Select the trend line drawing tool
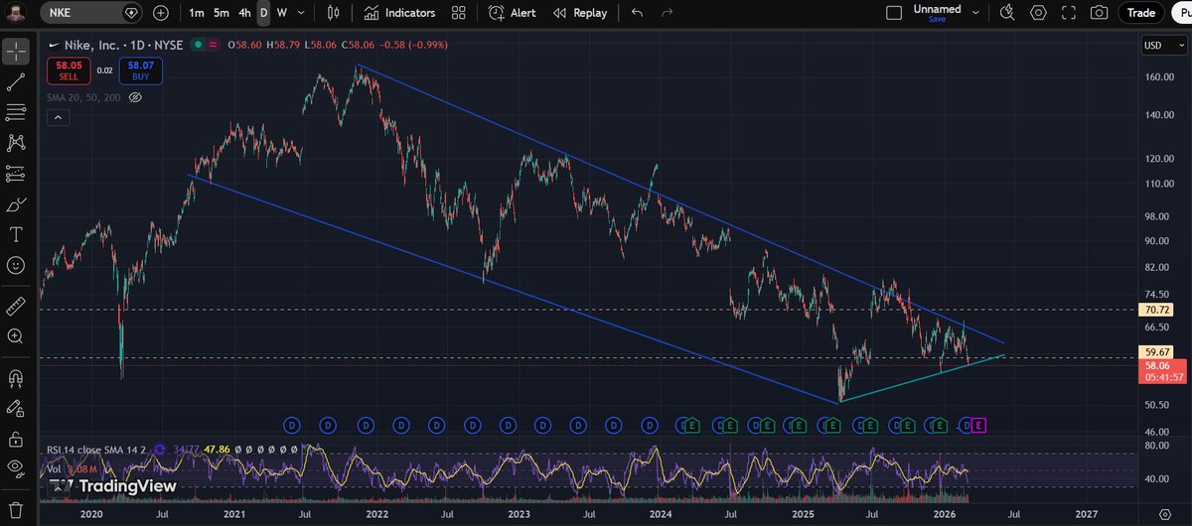 pos(16,81)
